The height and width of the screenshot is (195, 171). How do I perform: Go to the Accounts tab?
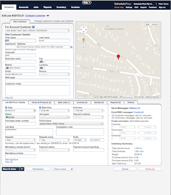(x=23, y=7)
